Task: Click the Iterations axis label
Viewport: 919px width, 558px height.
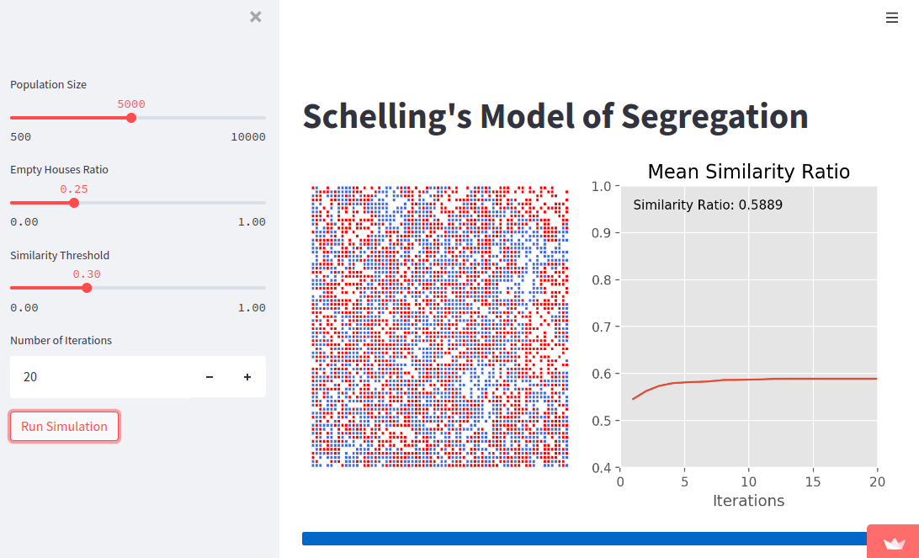Action: 748,500
